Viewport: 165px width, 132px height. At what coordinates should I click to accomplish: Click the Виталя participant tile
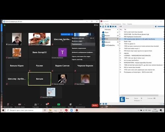(x=40, y=79)
